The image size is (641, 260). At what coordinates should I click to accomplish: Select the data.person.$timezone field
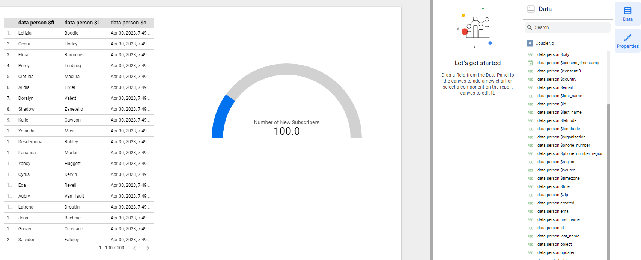(x=558, y=178)
